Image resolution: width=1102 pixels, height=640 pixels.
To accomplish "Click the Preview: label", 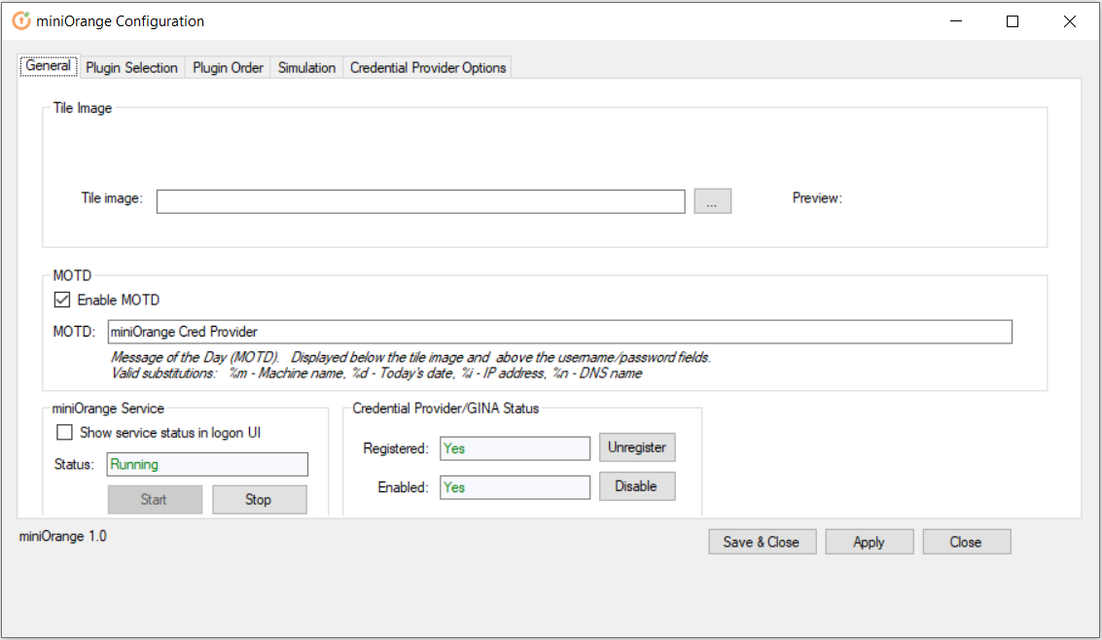I will click(x=817, y=198).
